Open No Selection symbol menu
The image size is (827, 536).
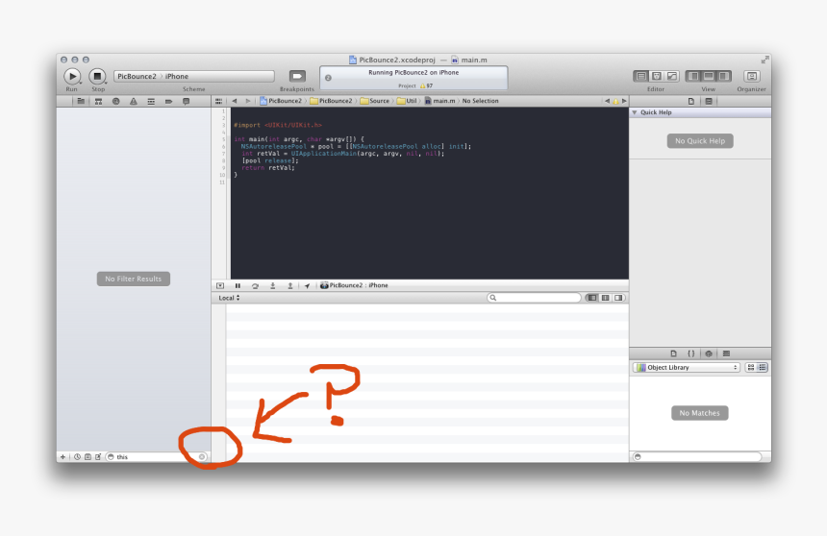click(x=481, y=101)
